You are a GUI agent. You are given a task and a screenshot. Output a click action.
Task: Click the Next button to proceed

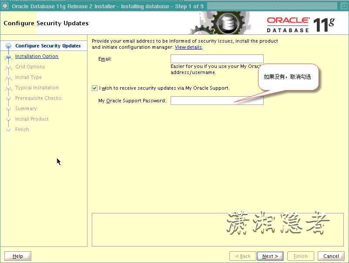click(x=270, y=256)
